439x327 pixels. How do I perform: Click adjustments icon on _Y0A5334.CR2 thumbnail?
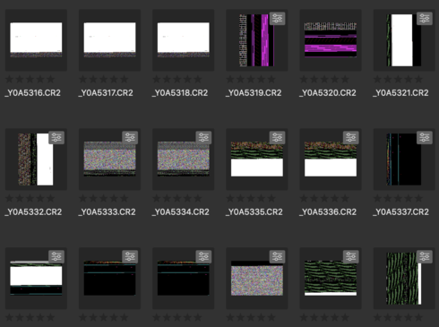(x=203, y=138)
